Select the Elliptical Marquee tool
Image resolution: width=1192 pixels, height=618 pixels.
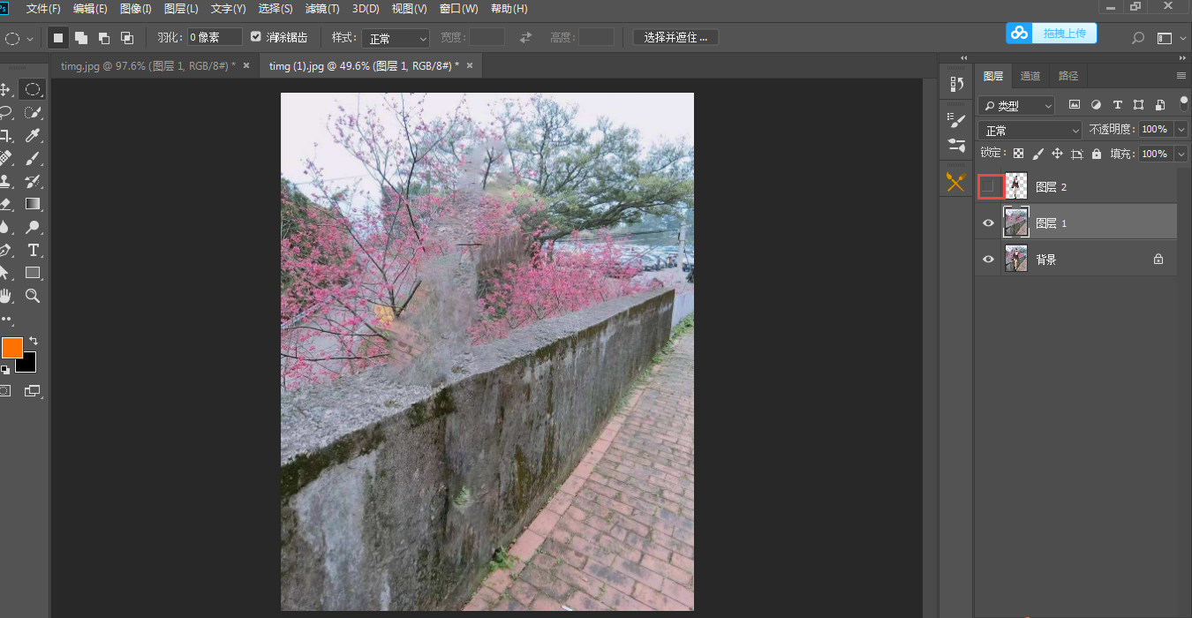(x=33, y=89)
